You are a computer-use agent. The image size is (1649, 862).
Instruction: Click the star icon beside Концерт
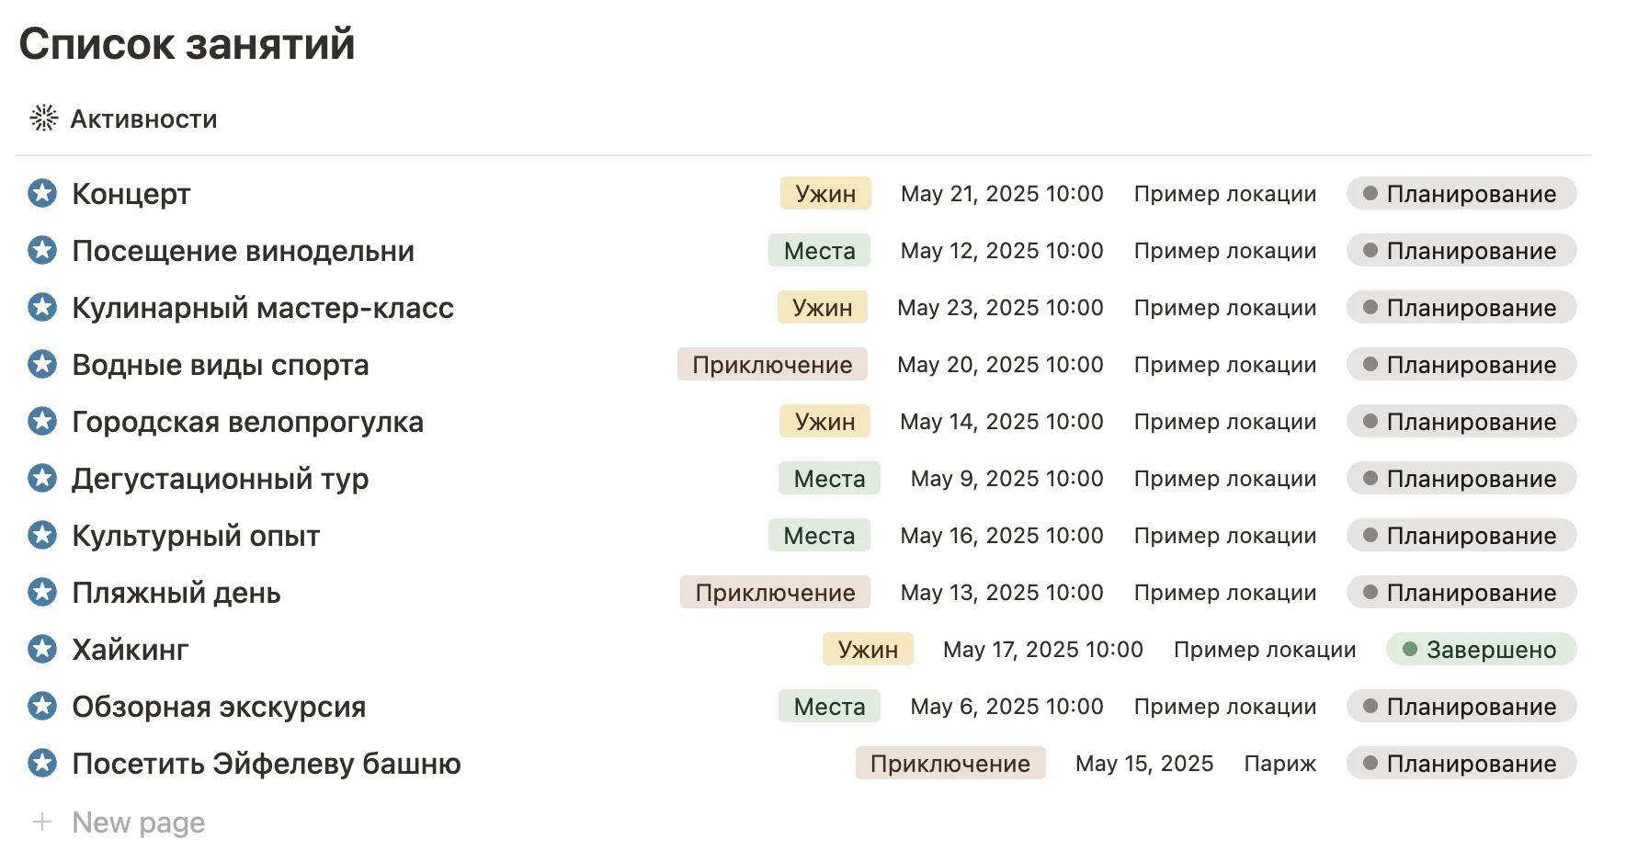click(x=42, y=193)
